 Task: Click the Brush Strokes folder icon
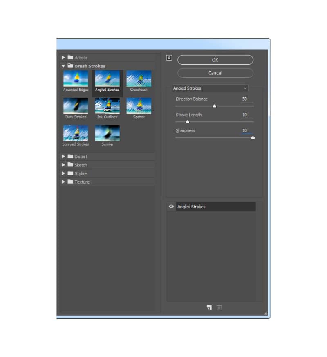[70, 66]
